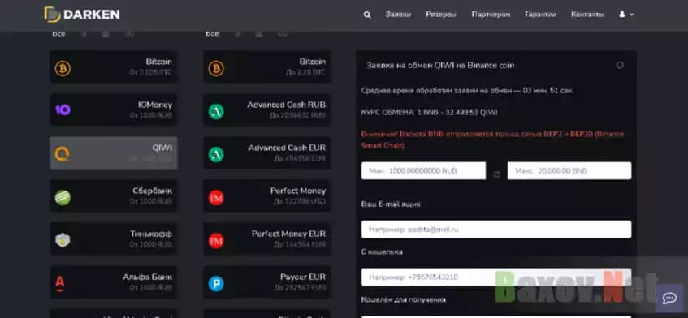
Task: Click the DARKEN logo
Action: 82,15
